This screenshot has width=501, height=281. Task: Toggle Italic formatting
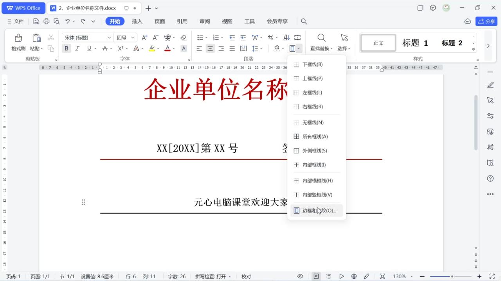(x=77, y=48)
